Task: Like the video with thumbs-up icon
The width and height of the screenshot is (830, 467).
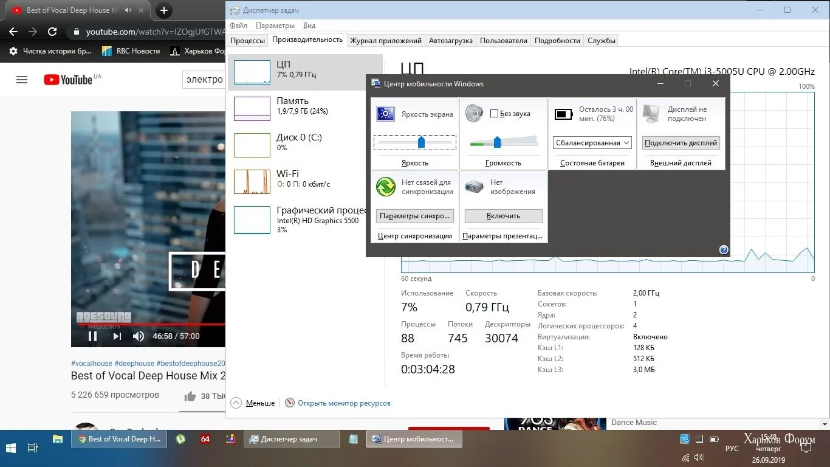Action: 190,396
